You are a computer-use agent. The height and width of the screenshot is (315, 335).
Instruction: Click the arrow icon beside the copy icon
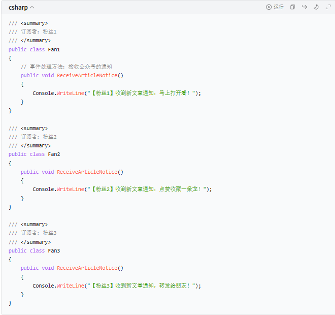305,7
